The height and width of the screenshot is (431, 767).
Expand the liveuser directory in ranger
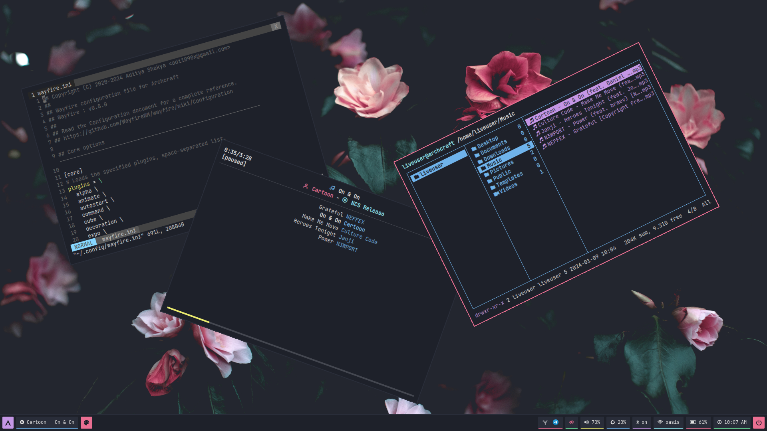(431, 170)
